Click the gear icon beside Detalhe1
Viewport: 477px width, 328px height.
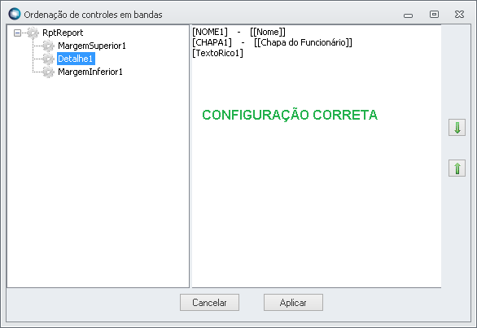(48, 59)
